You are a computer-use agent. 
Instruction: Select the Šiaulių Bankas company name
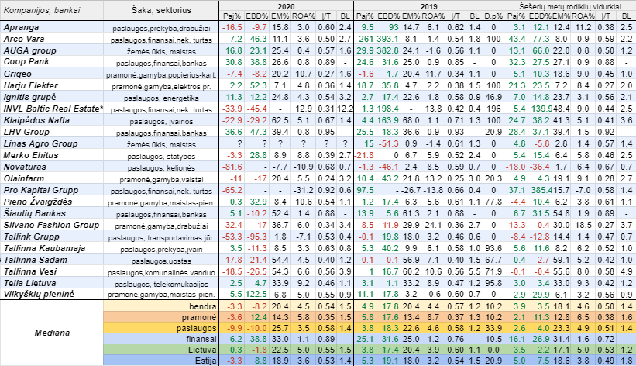(35, 214)
